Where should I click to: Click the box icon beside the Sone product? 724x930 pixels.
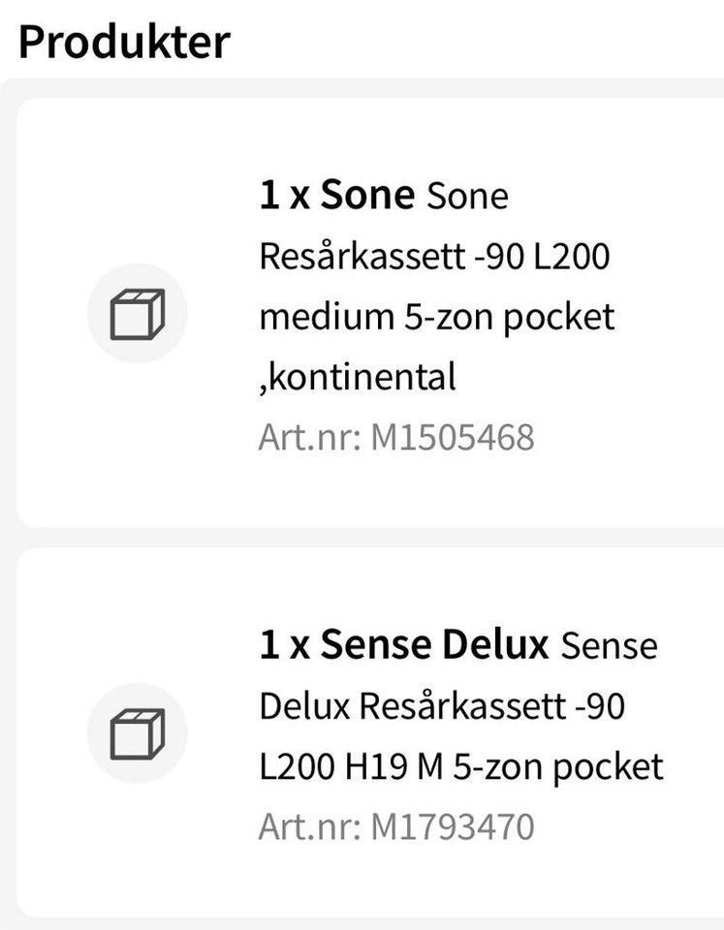tap(137, 314)
